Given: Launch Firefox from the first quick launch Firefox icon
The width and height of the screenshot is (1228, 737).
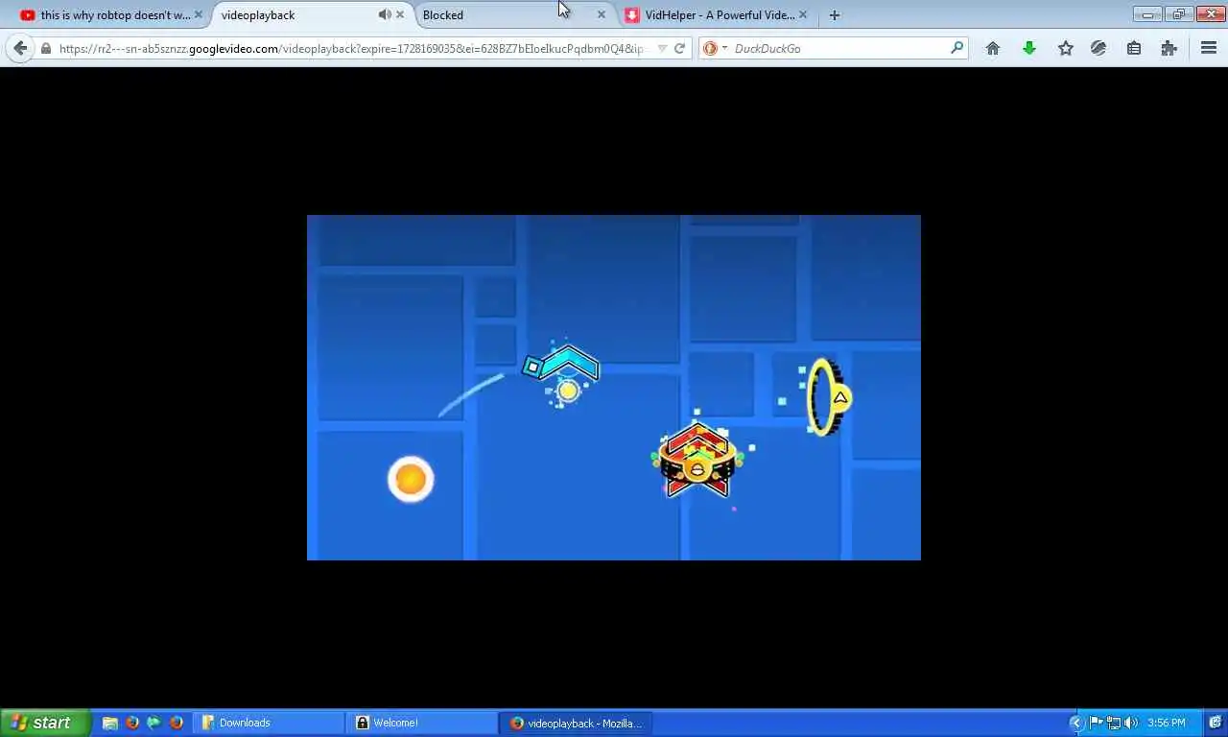Looking at the screenshot, I should tap(132, 723).
